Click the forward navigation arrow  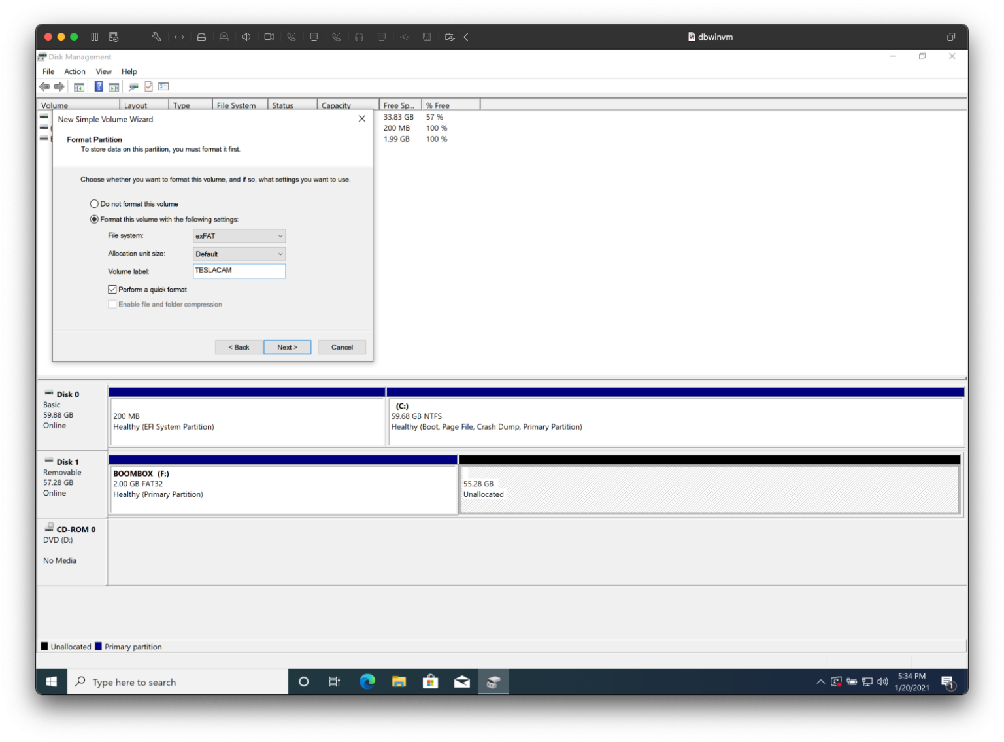pyautogui.click(x=59, y=86)
